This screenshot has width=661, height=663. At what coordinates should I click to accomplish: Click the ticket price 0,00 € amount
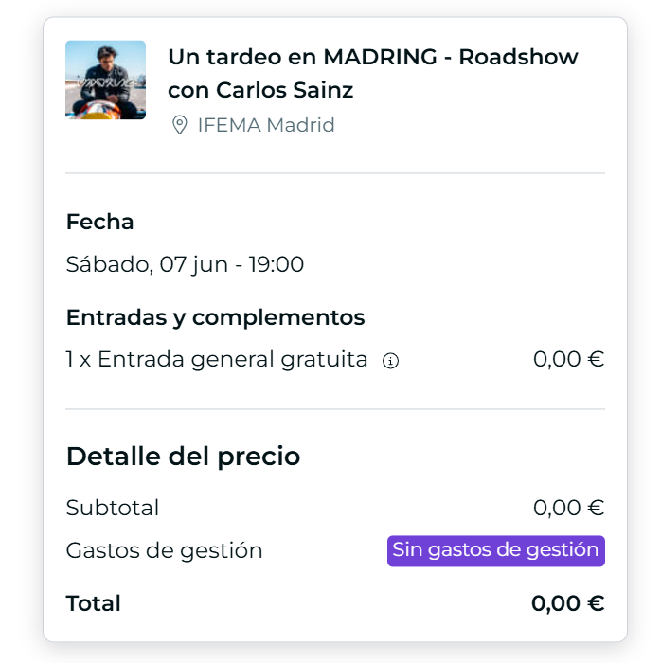[569, 360]
